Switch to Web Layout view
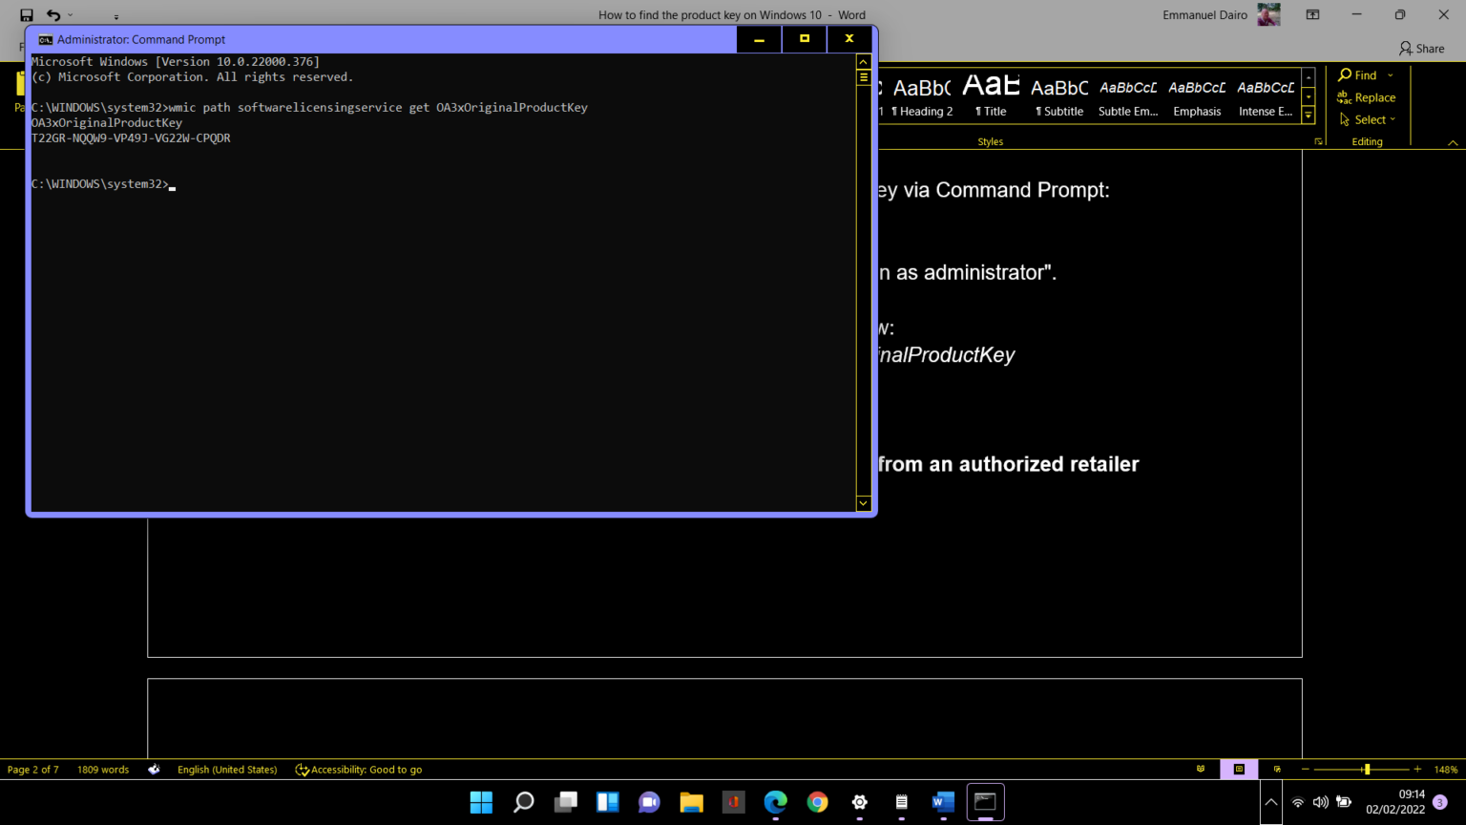Viewport: 1466px width, 825px height. (1277, 769)
